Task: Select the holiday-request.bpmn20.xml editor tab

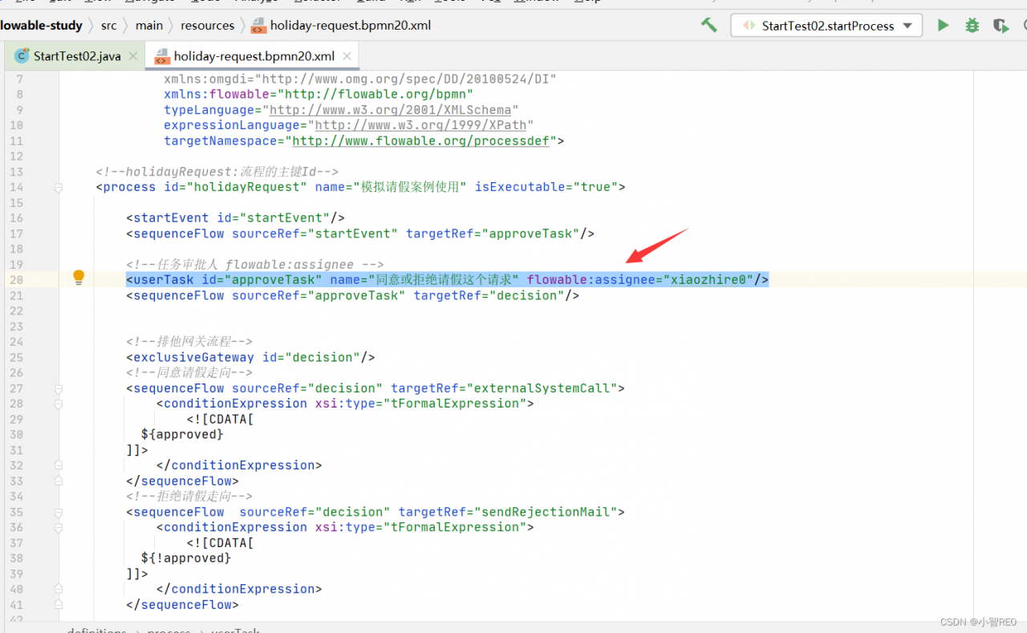Action: (x=254, y=56)
